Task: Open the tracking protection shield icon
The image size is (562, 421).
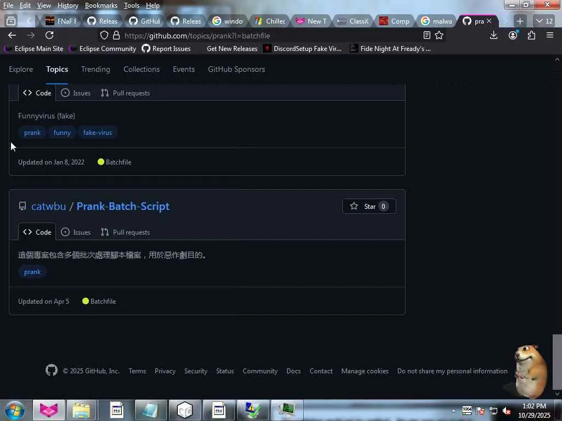Action: [104, 36]
